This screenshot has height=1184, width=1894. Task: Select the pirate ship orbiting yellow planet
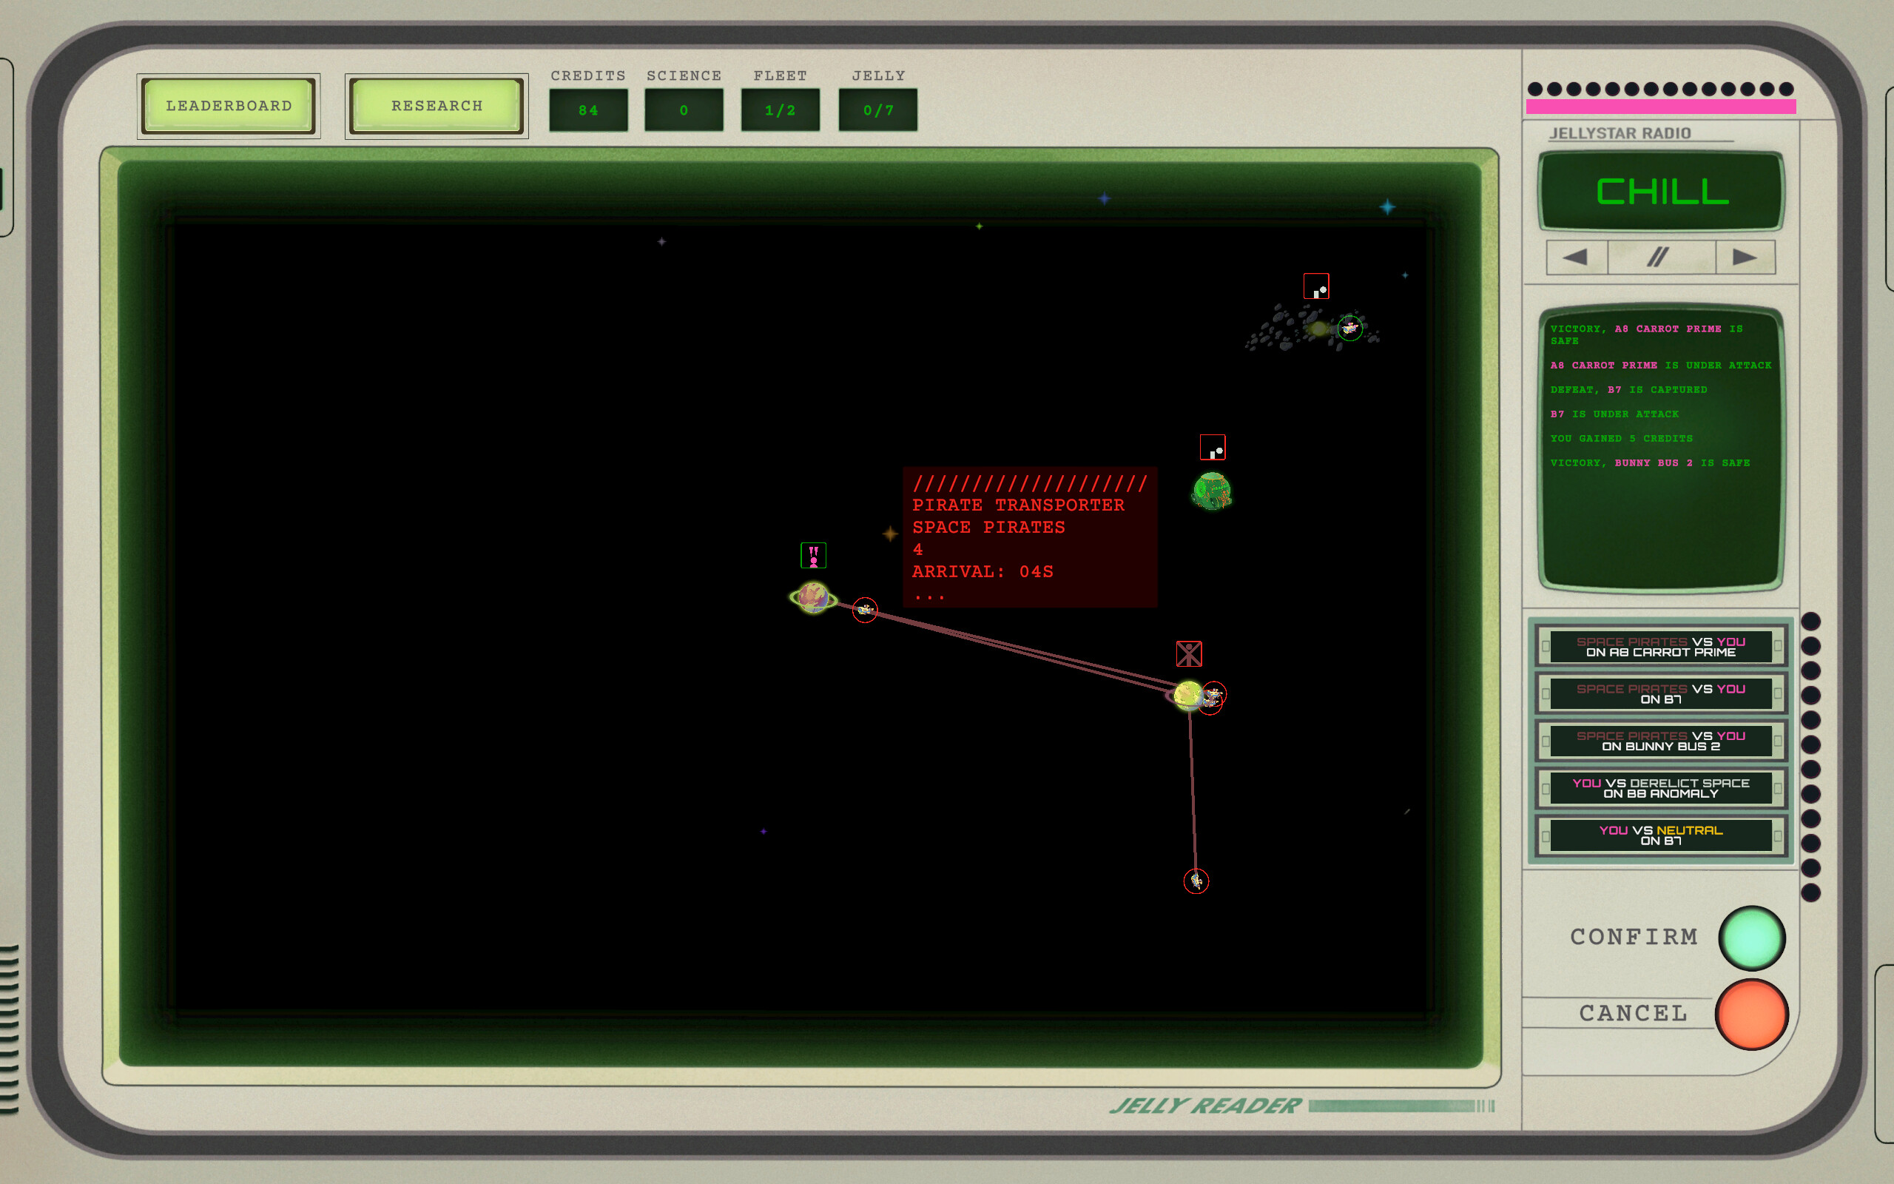coord(1213,696)
